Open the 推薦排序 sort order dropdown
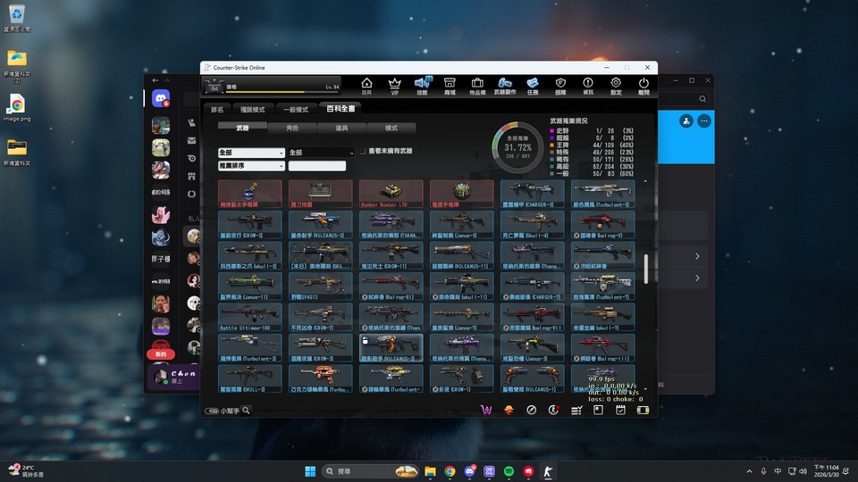Image resolution: width=858 pixels, height=482 pixels. point(250,166)
